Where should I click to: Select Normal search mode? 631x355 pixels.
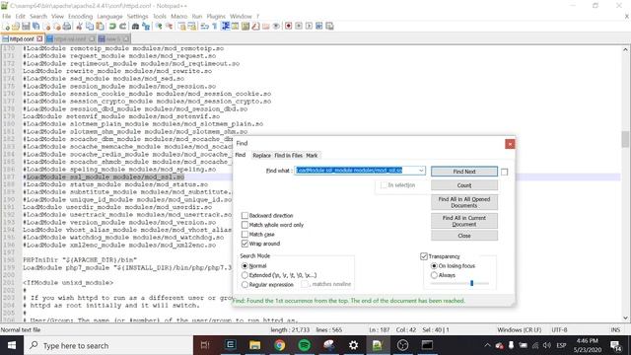tap(245, 265)
